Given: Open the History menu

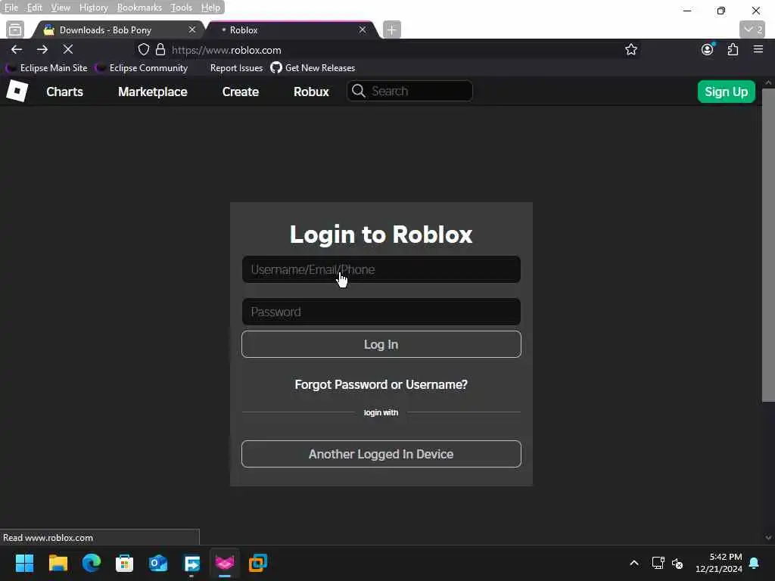Looking at the screenshot, I should click(x=93, y=8).
